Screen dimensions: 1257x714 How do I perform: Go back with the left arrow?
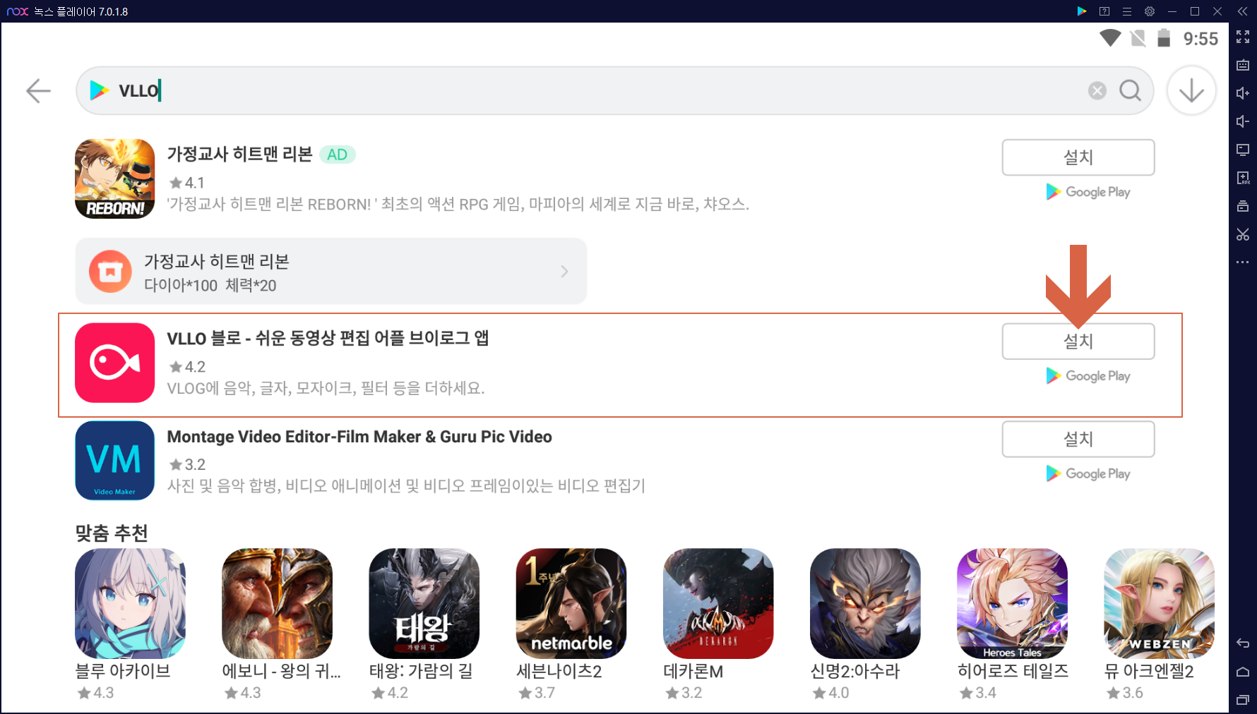click(x=38, y=90)
